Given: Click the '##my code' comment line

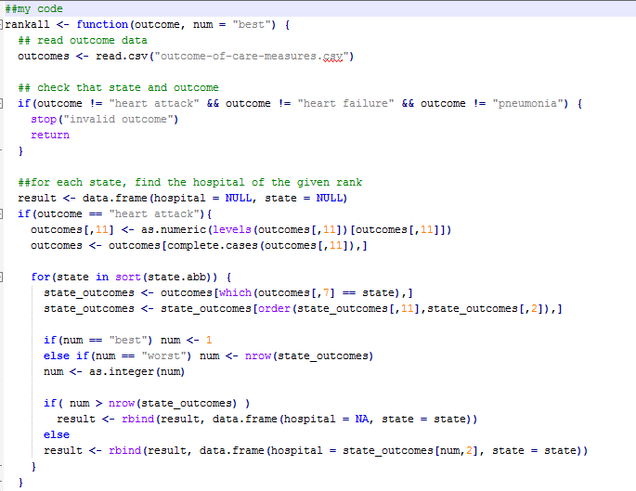Looking at the screenshot, I should [34, 9].
